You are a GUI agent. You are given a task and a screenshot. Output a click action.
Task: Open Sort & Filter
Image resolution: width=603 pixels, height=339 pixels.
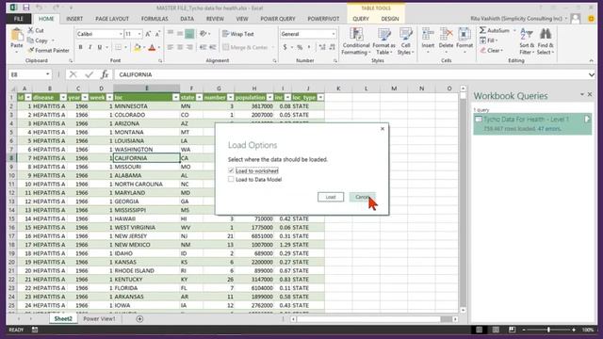pos(527,41)
